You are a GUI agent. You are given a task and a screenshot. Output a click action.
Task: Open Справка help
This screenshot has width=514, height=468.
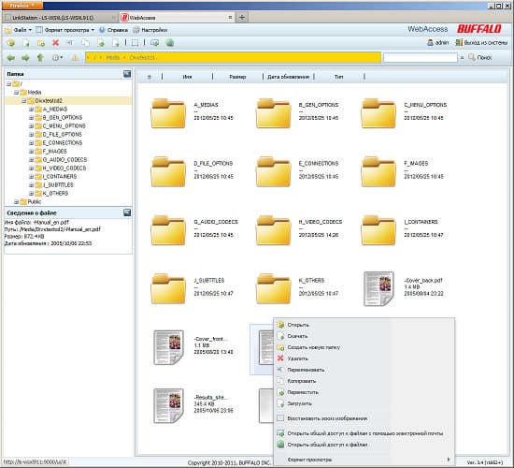(113, 30)
